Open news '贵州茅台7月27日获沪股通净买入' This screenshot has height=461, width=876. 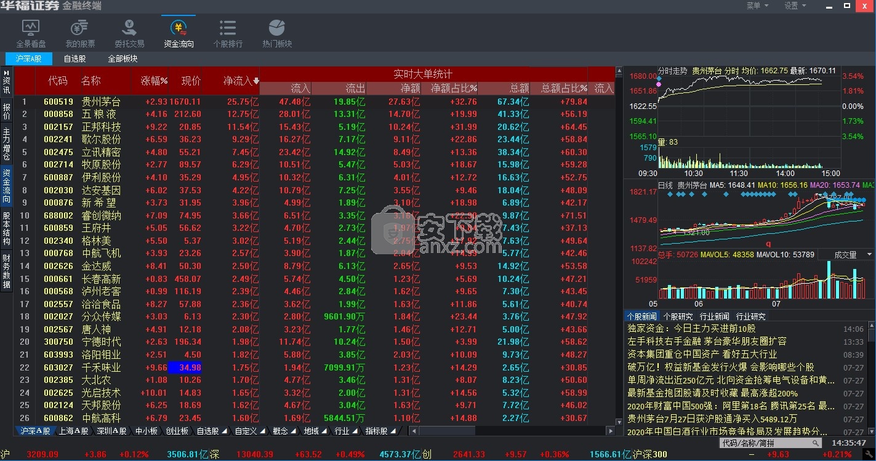click(712, 419)
